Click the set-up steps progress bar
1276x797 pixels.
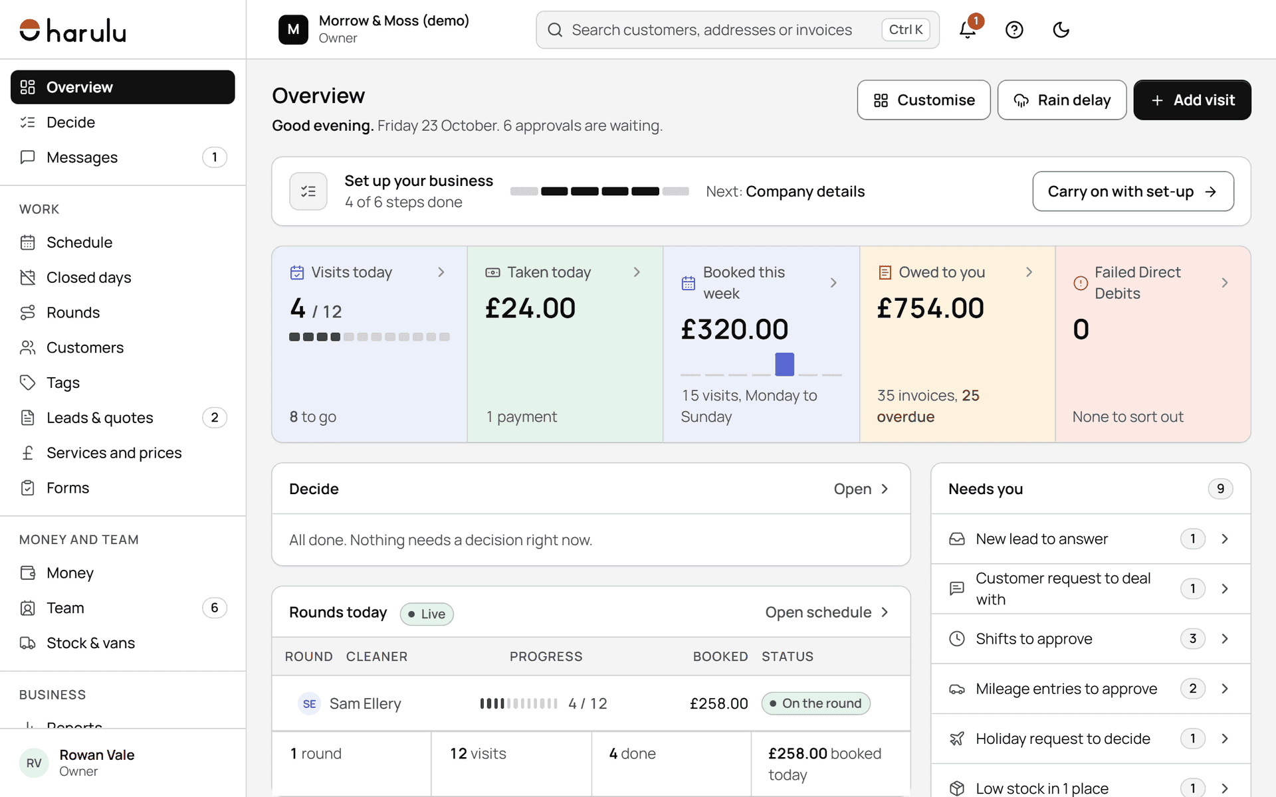pyautogui.click(x=599, y=191)
